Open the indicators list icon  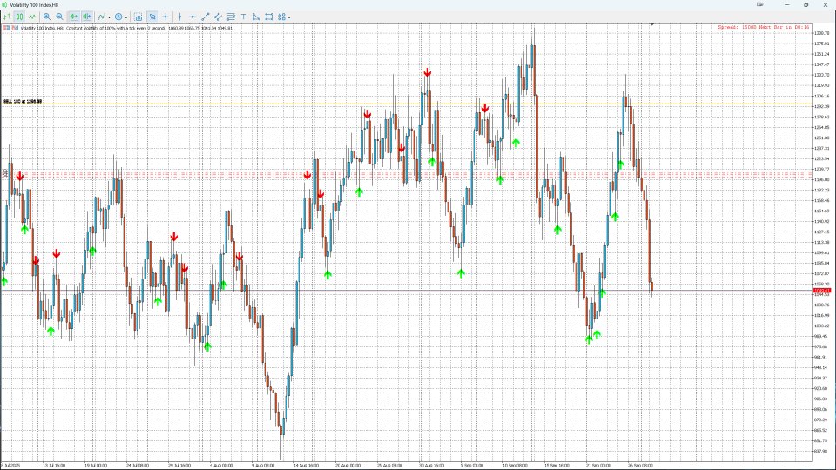tap(101, 17)
